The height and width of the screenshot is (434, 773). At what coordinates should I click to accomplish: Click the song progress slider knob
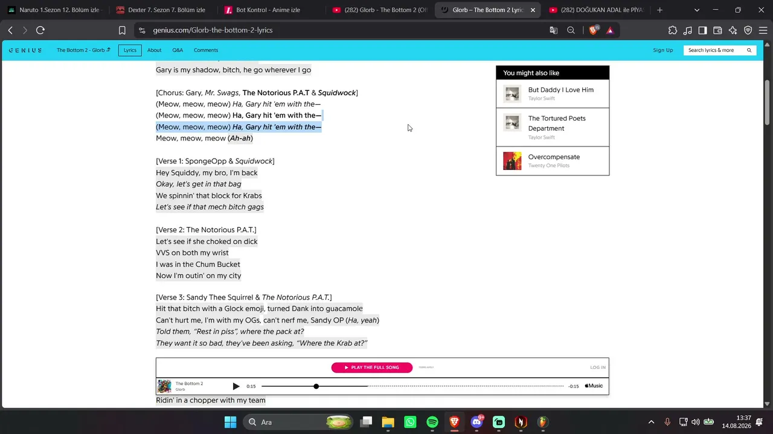[x=316, y=386]
